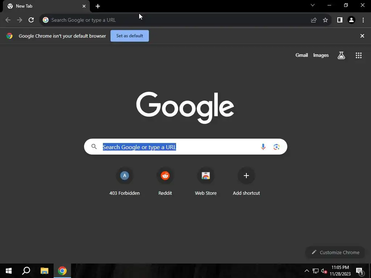Minimize the Chrome window

tap(329, 5)
